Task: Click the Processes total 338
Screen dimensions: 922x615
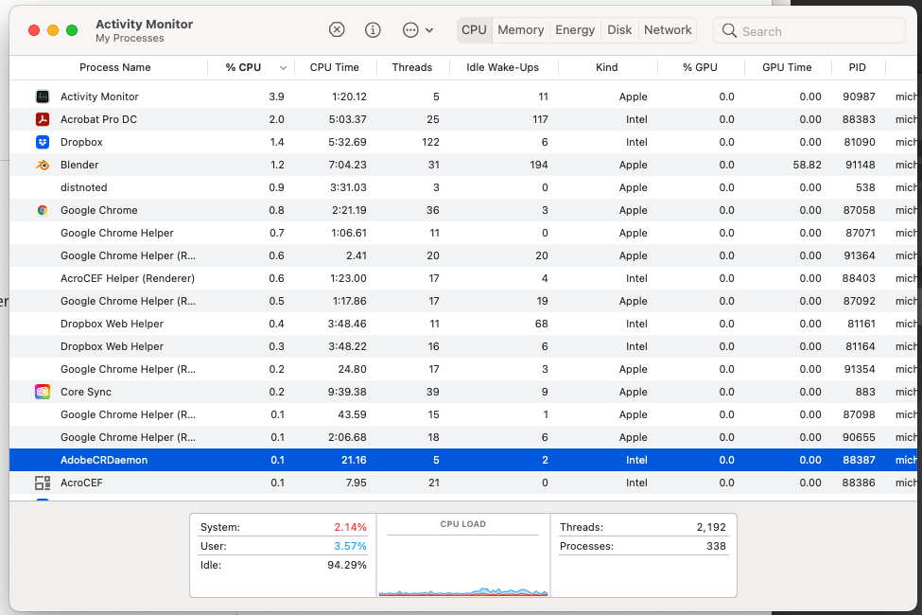Action: coord(716,546)
